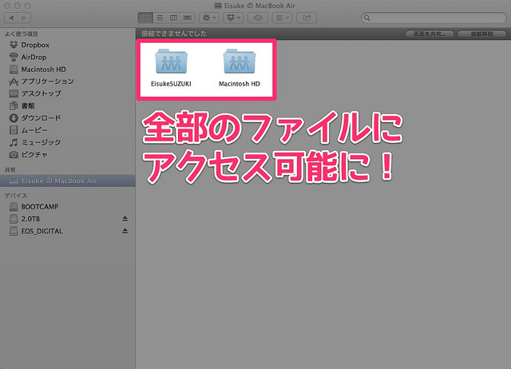Open the gear Action menu

tap(209, 18)
